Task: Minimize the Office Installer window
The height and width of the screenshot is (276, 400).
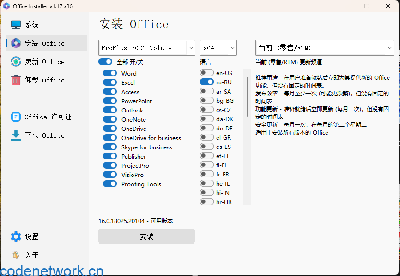Action: [x=346, y=6]
